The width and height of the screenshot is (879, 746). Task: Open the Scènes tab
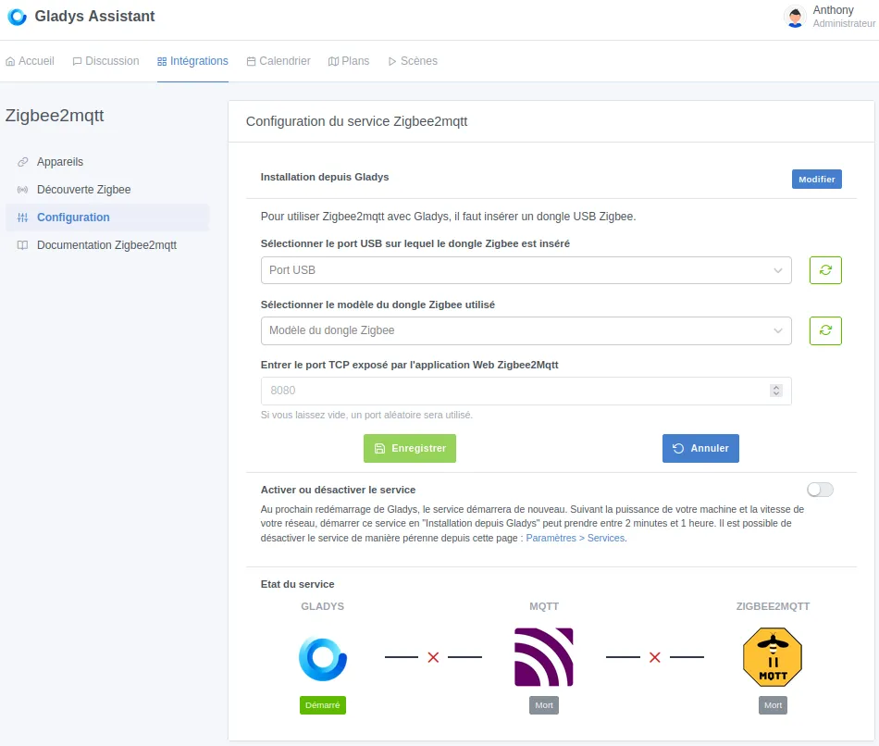413,61
